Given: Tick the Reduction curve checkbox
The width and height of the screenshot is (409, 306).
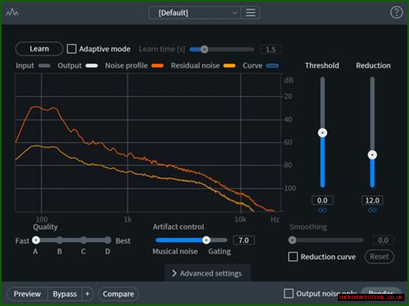Looking at the screenshot, I should click(x=293, y=257).
